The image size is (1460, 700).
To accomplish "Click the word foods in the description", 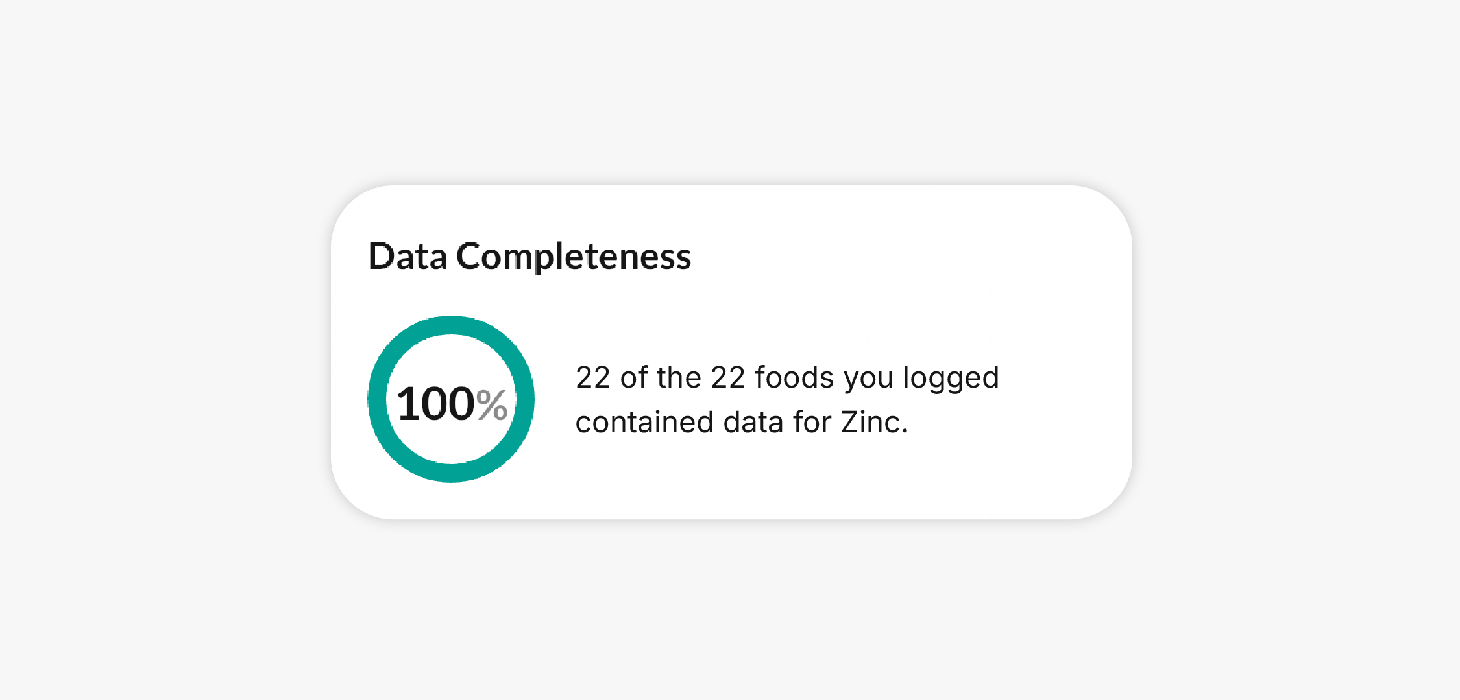I will [794, 377].
